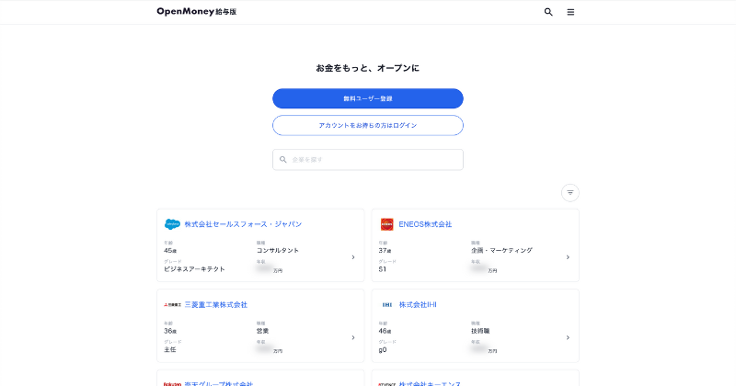Click the ビジネスアーキテクト grade text

click(194, 269)
